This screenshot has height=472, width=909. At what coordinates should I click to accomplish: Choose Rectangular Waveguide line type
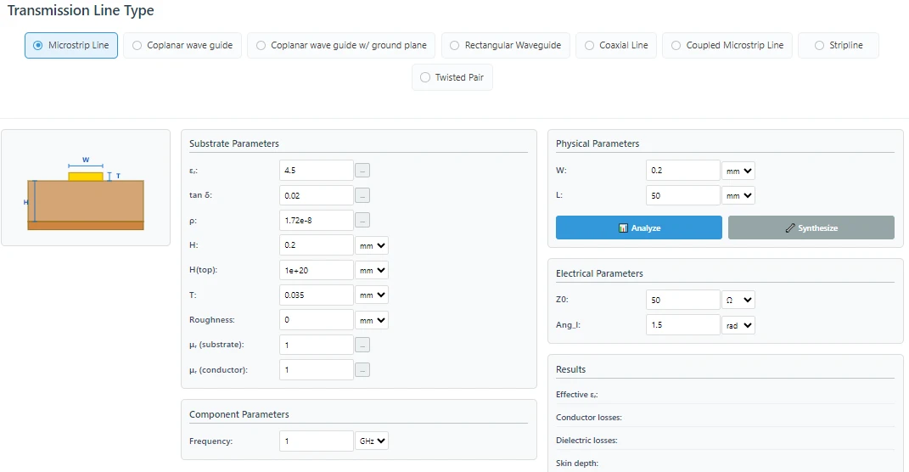[505, 46]
